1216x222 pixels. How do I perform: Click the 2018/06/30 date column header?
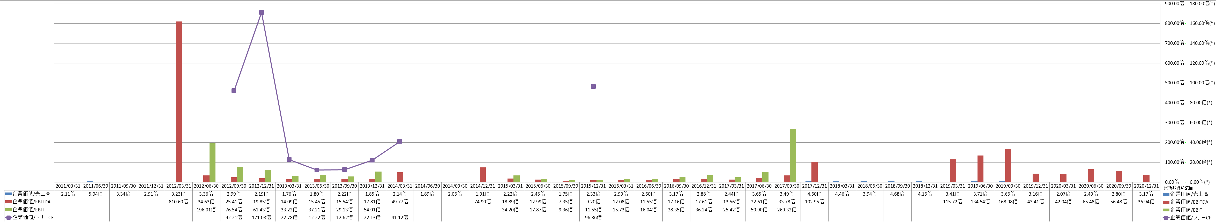click(x=870, y=186)
